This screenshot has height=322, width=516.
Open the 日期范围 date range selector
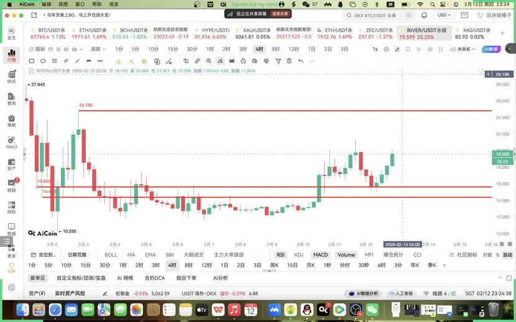[77, 255]
